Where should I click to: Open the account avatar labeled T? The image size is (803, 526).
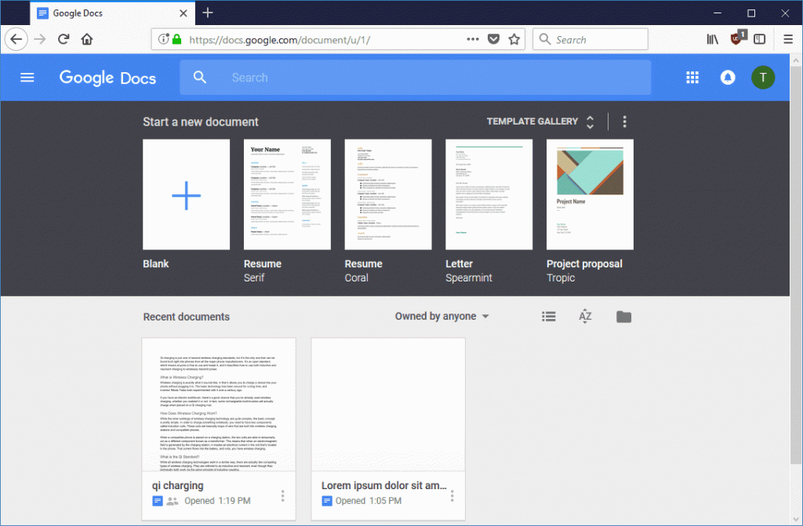[x=763, y=78]
